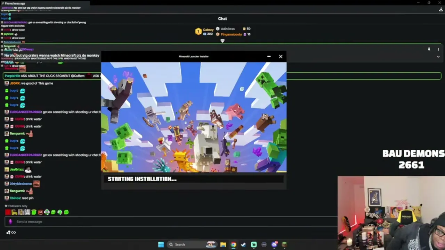The image size is (445, 250).
Task: Click the pin icon on the pinned message
Action: tap(429, 49)
